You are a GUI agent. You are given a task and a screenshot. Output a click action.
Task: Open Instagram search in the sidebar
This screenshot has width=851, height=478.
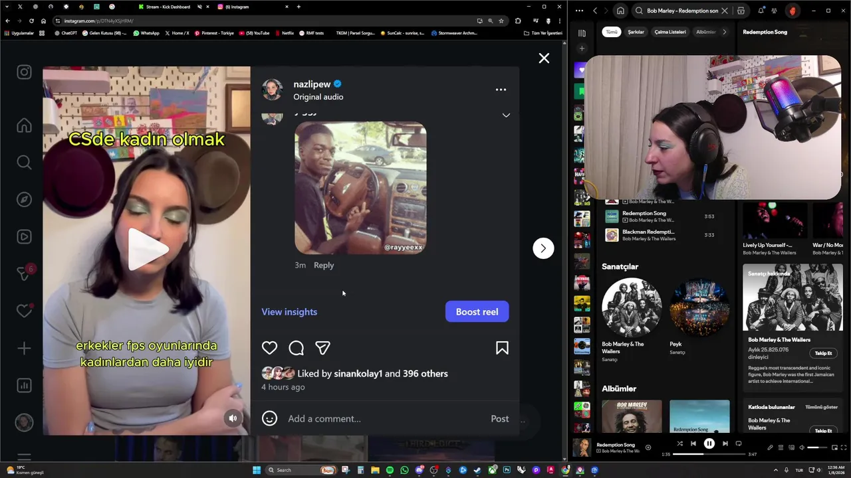coord(24,162)
